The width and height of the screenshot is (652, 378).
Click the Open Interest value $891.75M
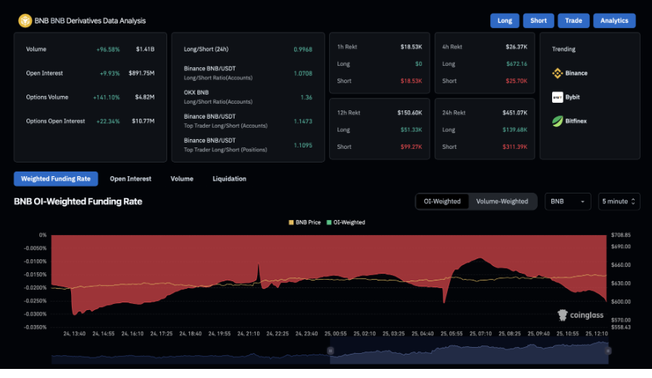pyautogui.click(x=141, y=73)
